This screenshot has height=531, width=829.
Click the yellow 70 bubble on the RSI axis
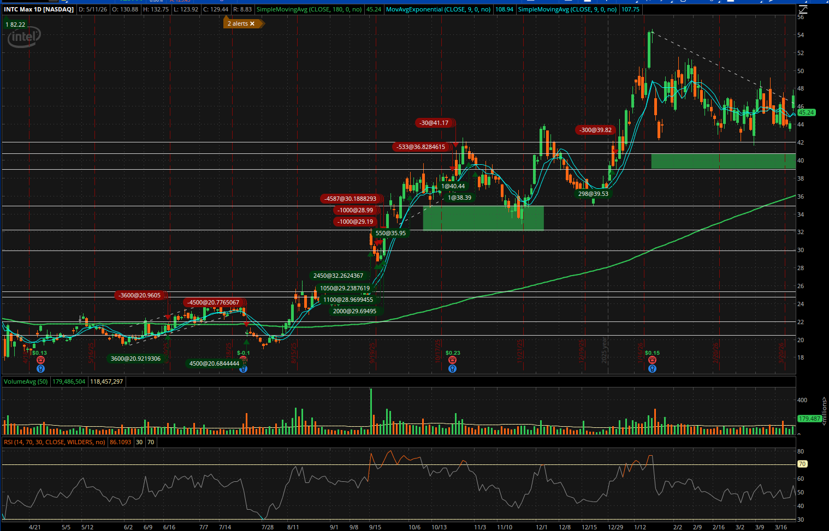[802, 464]
